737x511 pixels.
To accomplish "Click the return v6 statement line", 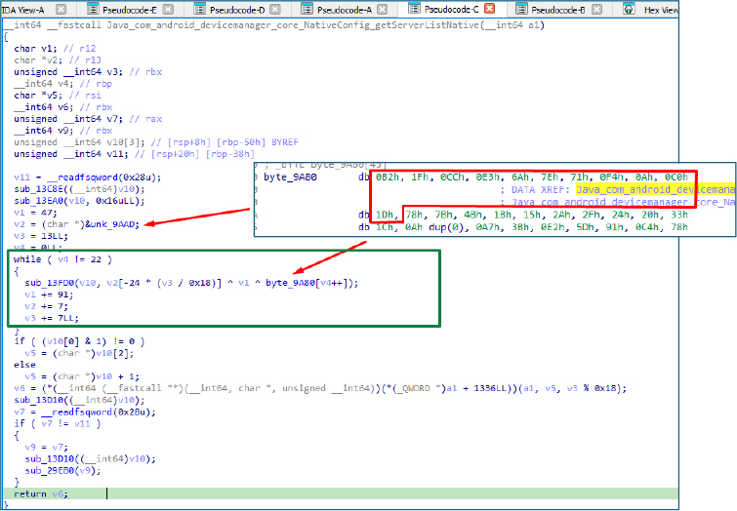I will (x=37, y=494).
